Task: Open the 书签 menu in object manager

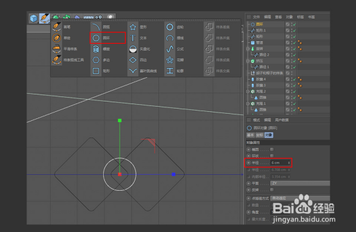Action: (x=312, y=17)
